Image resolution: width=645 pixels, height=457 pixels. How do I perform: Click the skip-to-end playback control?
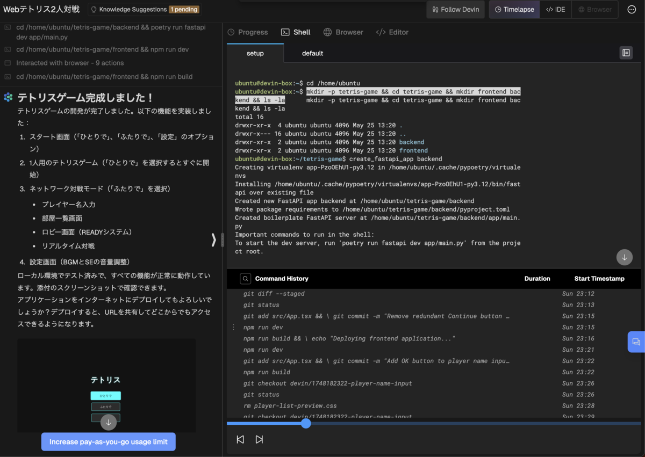click(x=260, y=439)
